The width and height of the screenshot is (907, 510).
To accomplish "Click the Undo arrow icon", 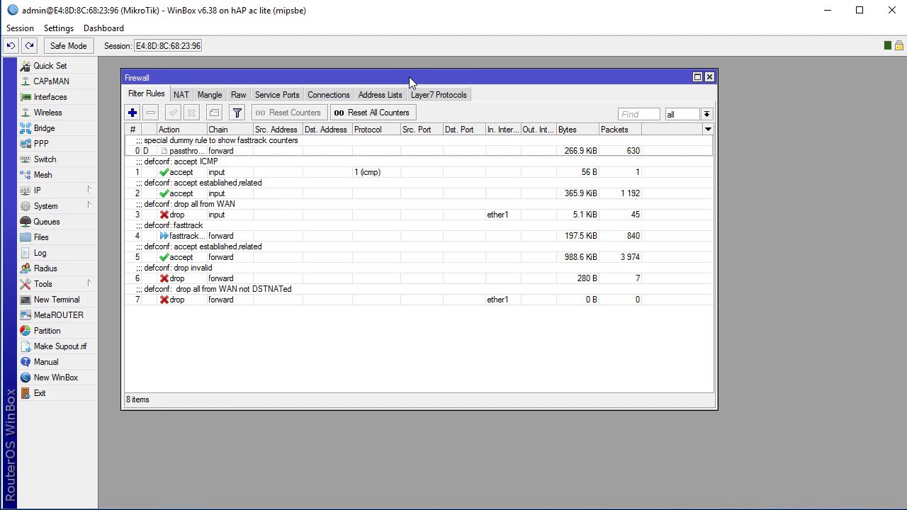I will click(x=11, y=46).
